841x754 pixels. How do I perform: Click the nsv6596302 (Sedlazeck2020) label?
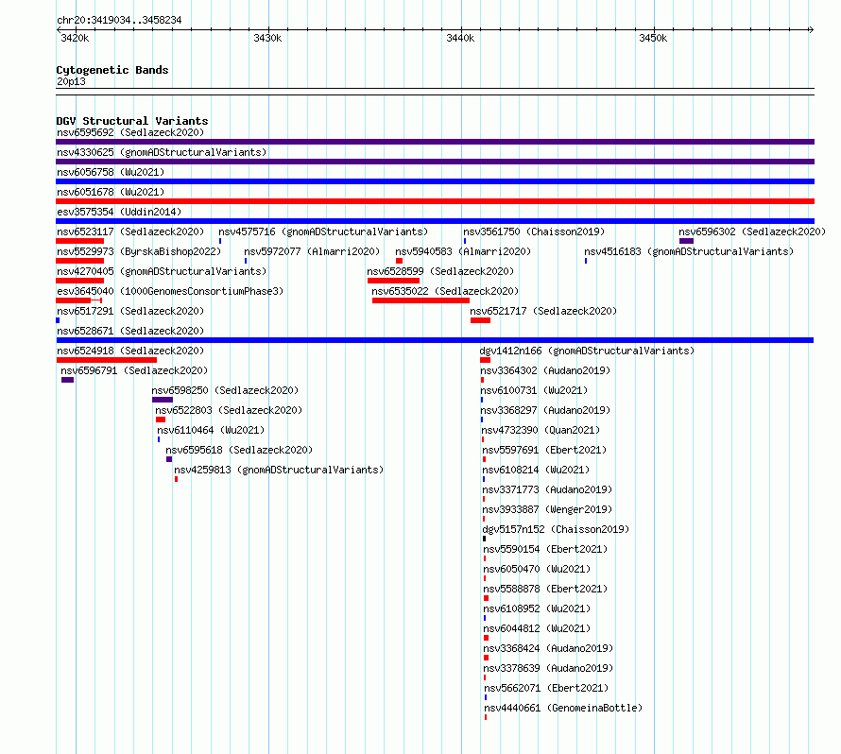coord(752,231)
